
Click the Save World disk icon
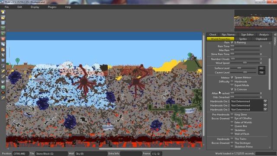pyautogui.click(x=3, y=23)
